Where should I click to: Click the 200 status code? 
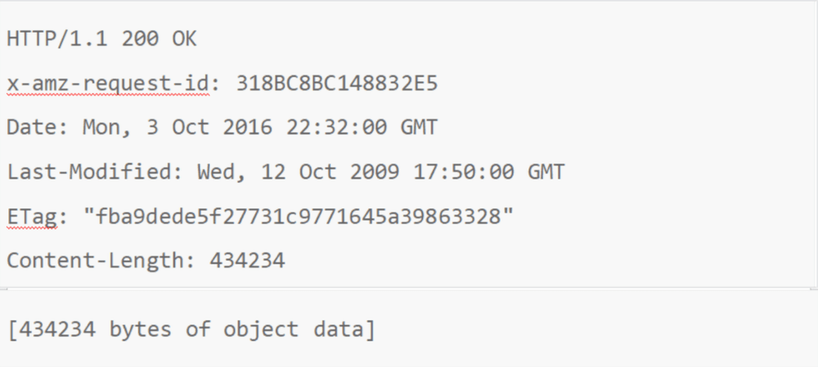(140, 39)
